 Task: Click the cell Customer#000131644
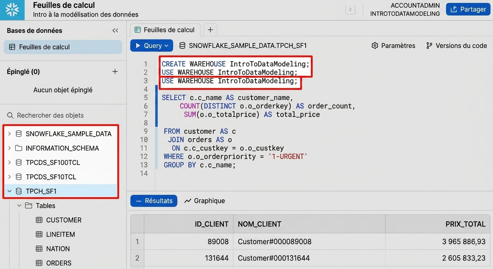coord(309,258)
